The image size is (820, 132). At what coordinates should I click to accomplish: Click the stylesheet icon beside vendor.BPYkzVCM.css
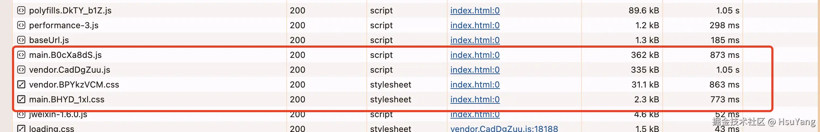pyautogui.click(x=21, y=84)
